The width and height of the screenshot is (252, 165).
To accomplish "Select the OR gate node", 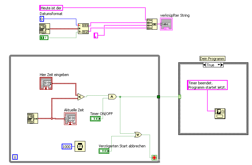I will pyautogui.click(x=138, y=135).
